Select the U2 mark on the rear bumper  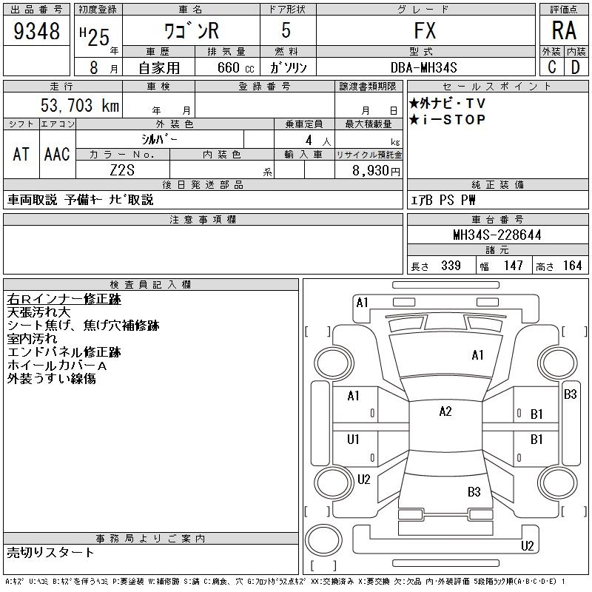tap(528, 546)
